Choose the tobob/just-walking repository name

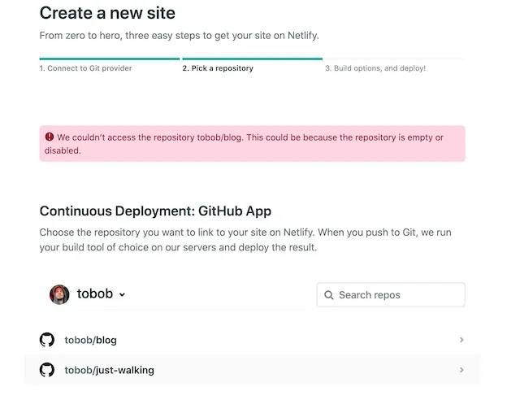[109, 370]
